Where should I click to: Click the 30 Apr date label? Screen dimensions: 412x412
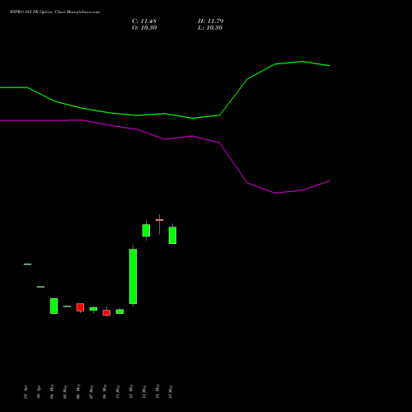point(39,391)
